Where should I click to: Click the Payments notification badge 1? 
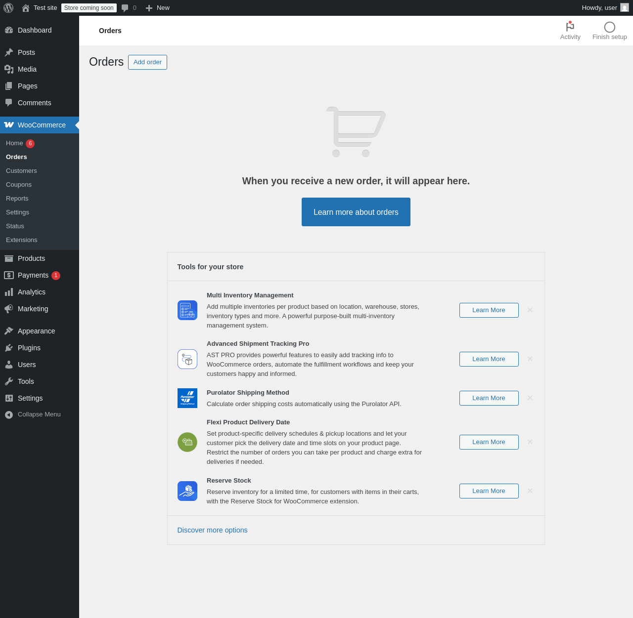(x=56, y=276)
